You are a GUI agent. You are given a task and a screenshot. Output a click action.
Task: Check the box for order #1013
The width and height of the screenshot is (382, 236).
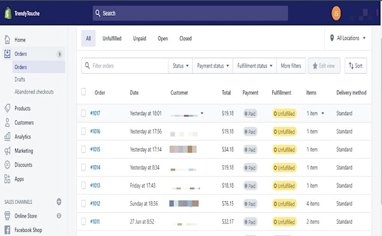[x=83, y=185]
